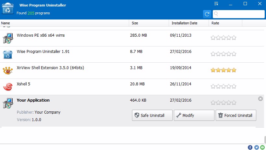
Task: Click the Wise Program Uninstaller 1.91 icon
Action: pos(8,54)
